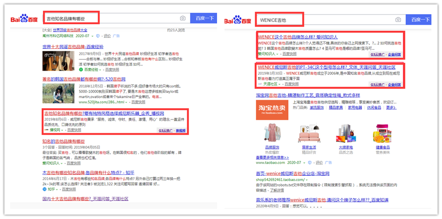Click 百度一下 button next to WENICE吉他
Viewport: 442px width, 219px height.
click(419, 19)
